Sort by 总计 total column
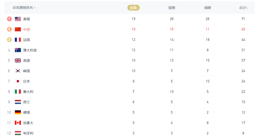This screenshot has width=258, height=138. (x=243, y=8)
